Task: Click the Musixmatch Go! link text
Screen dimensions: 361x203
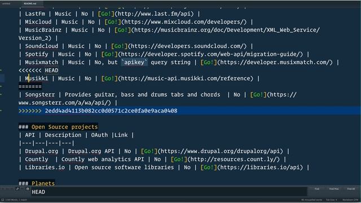Action: point(209,62)
